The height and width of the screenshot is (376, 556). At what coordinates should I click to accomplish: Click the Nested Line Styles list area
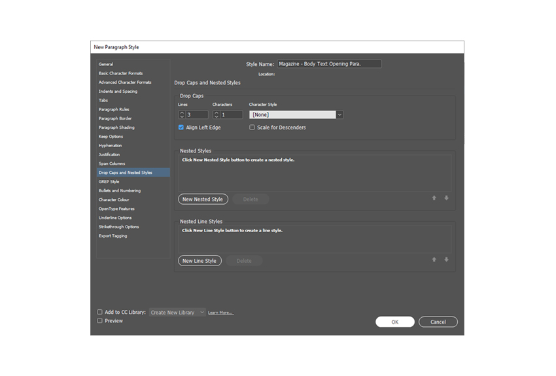tap(315, 239)
